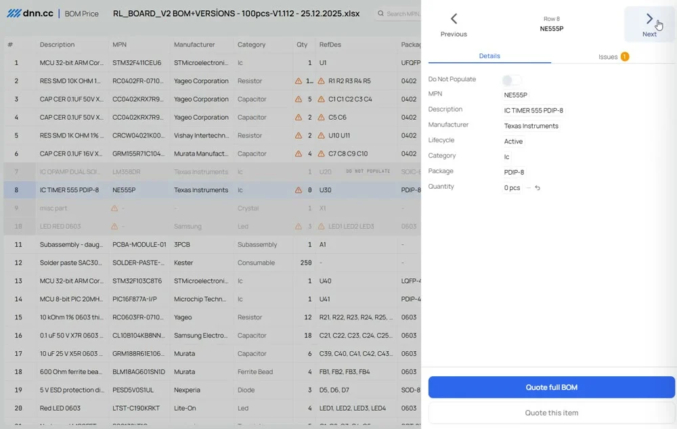The image size is (677, 429).
Task: Select the LM358DR do-not-populate row
Action: [213, 172]
